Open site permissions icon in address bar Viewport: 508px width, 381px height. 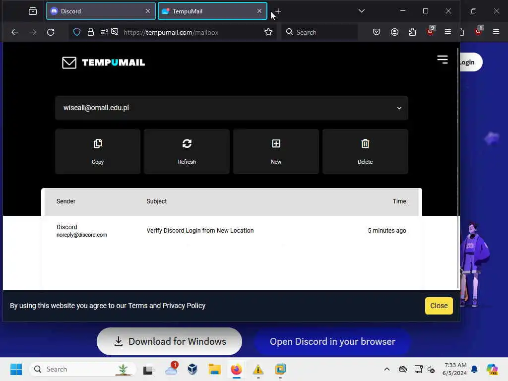coord(104,32)
